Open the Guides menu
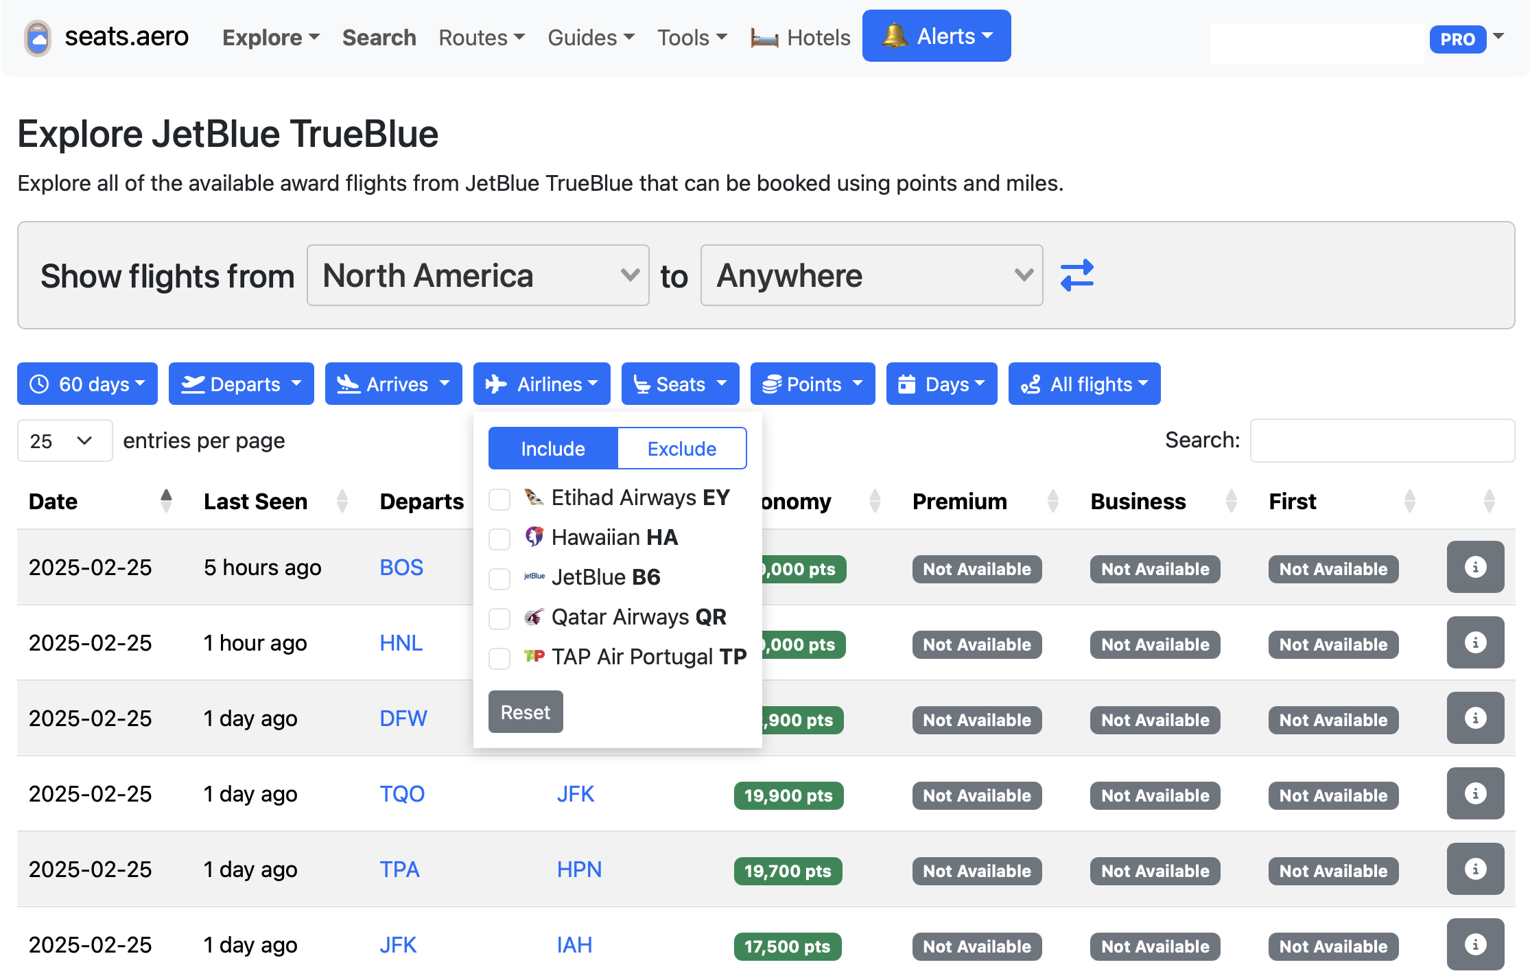 coord(591,37)
